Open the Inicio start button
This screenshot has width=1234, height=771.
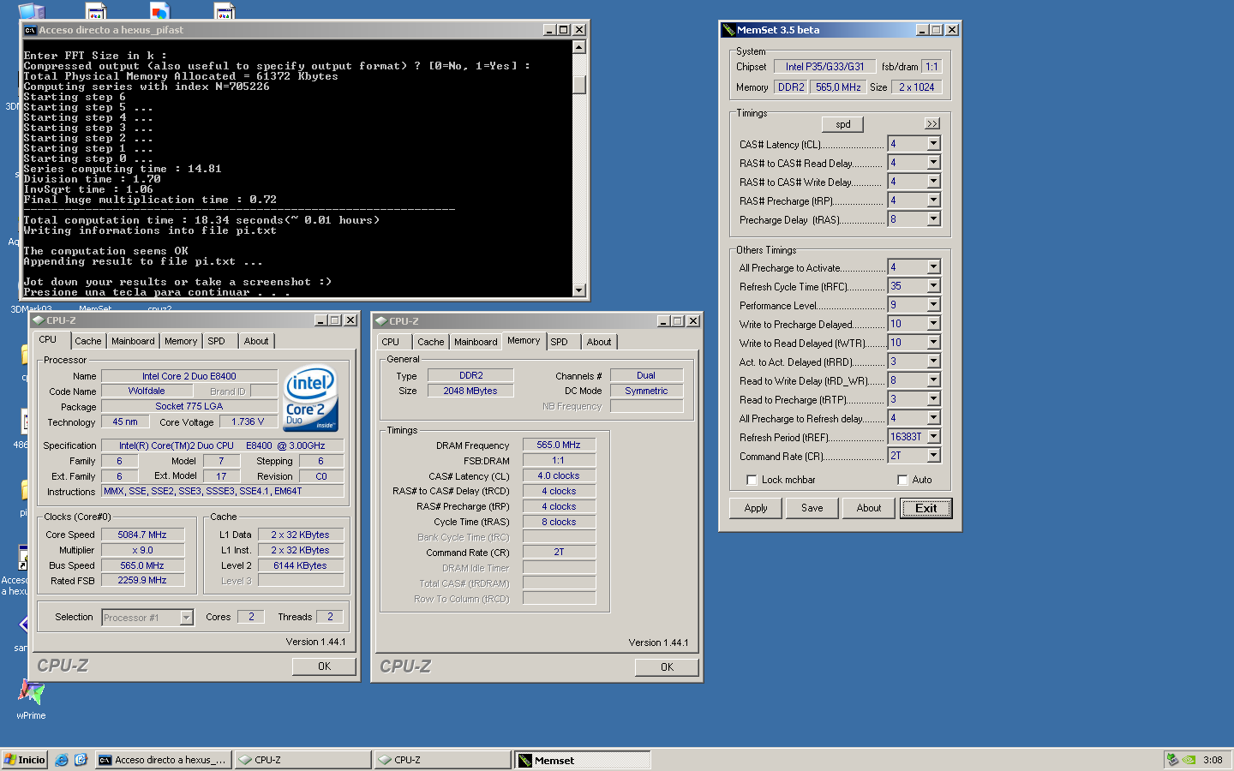pos(24,760)
